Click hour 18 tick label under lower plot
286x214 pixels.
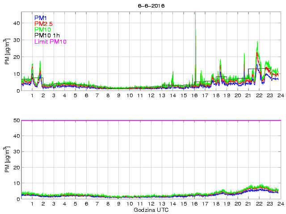tap(215, 204)
